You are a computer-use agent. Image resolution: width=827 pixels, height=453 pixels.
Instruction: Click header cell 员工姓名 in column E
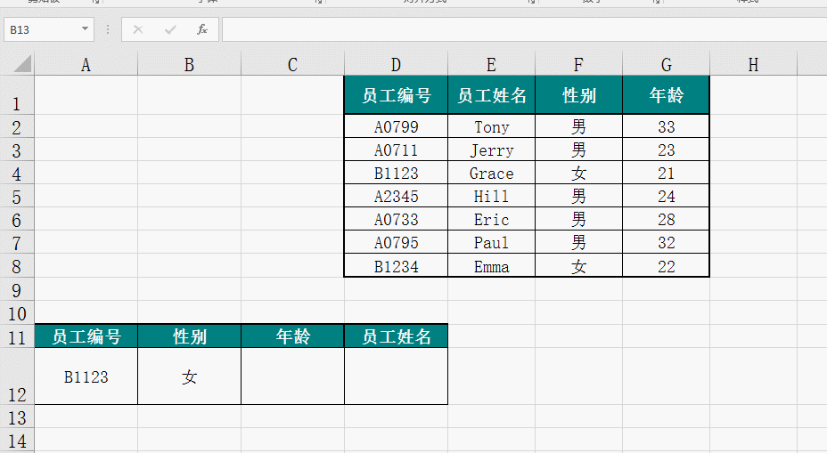pos(492,95)
